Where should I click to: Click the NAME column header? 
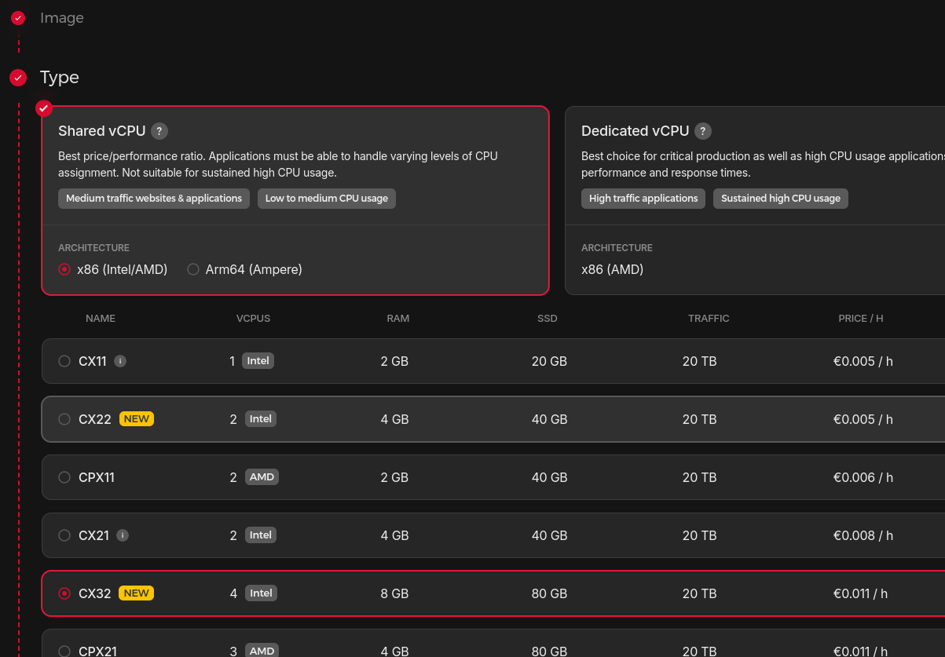100,318
